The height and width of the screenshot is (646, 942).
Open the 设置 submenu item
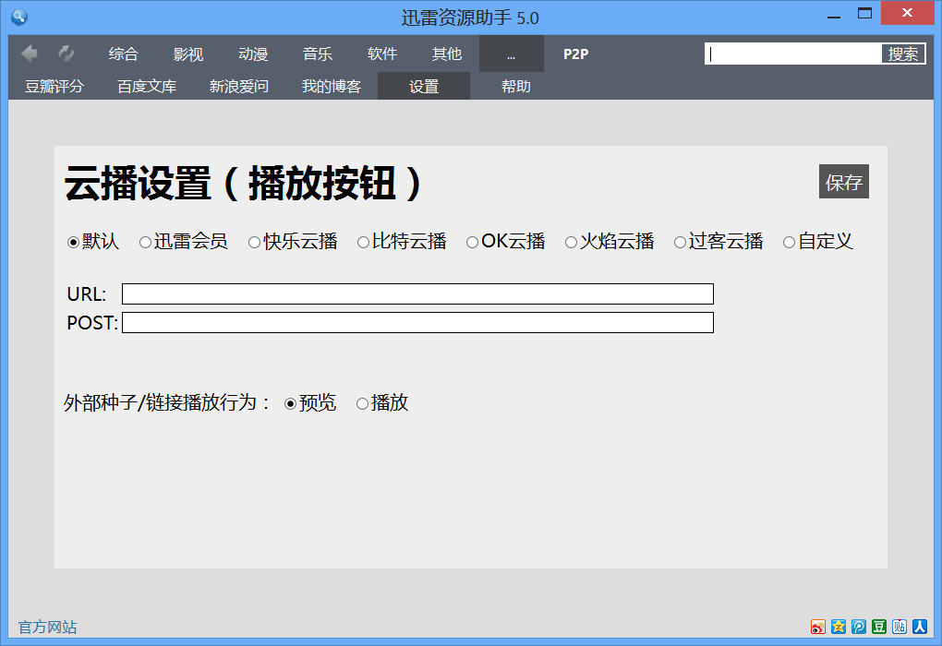(x=424, y=87)
